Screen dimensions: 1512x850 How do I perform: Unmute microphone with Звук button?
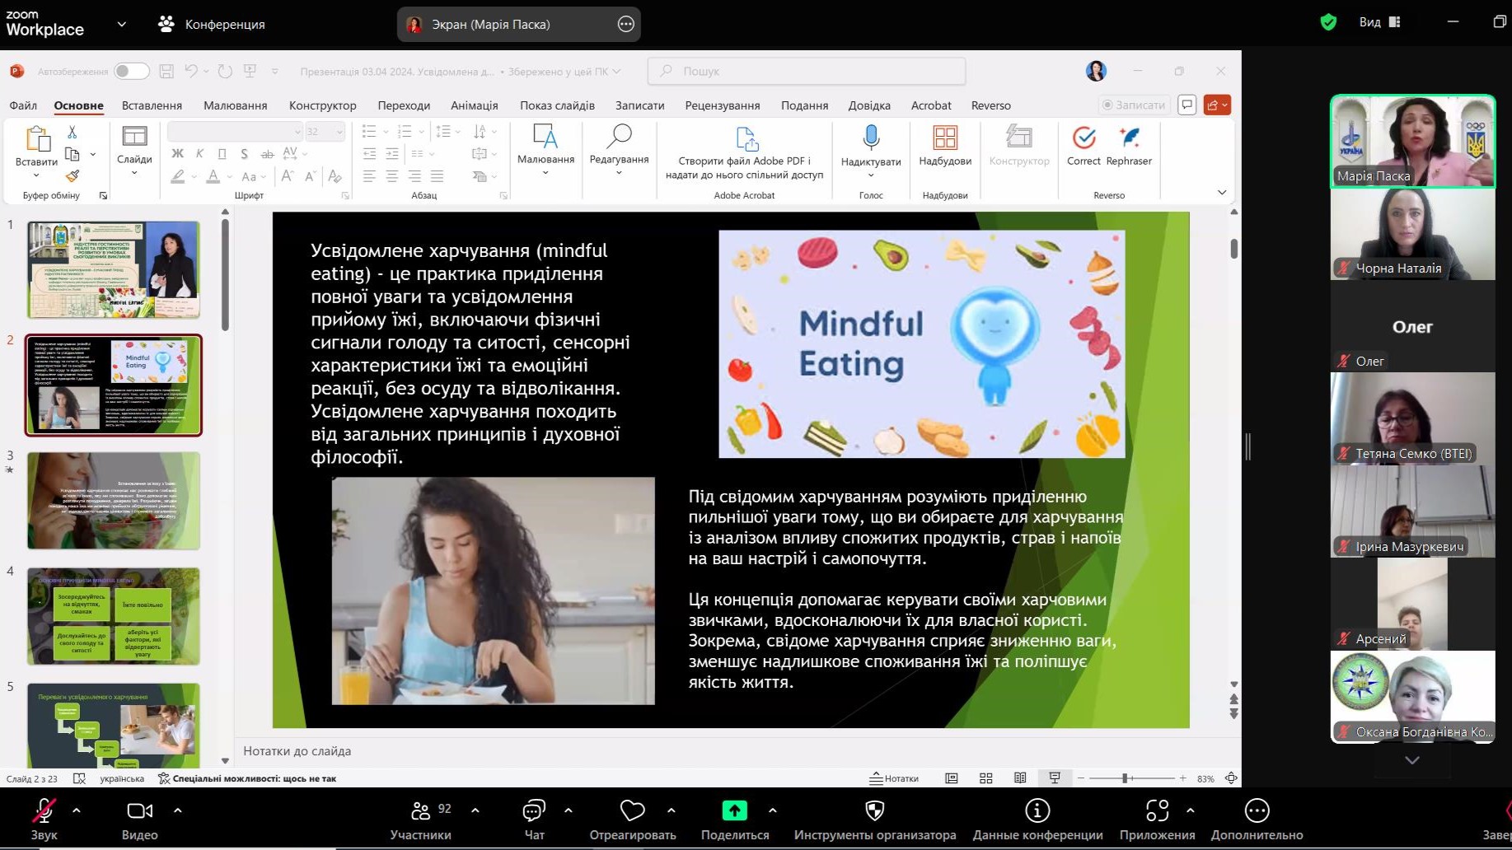[44, 811]
